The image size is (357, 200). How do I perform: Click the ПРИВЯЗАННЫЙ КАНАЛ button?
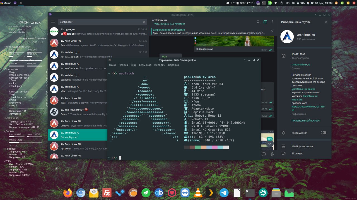point(305,121)
